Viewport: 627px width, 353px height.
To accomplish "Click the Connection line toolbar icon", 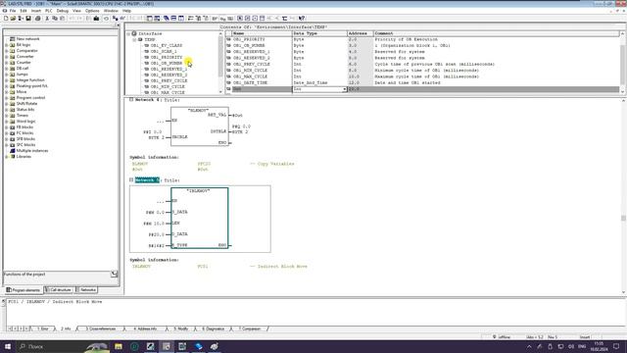I will pyautogui.click(x=285, y=19).
